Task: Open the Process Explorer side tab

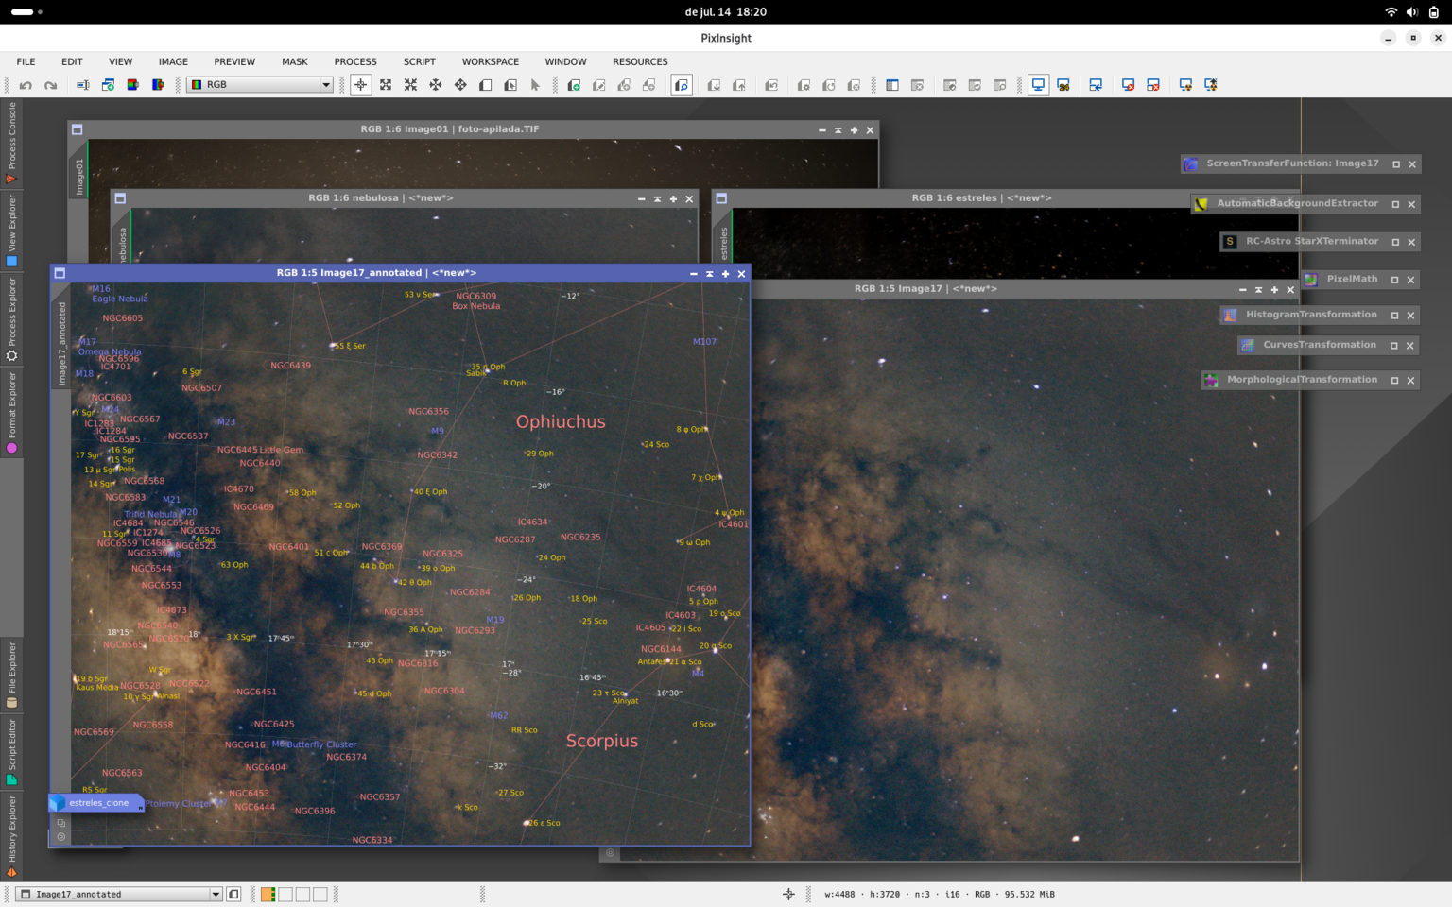Action: [x=11, y=319]
